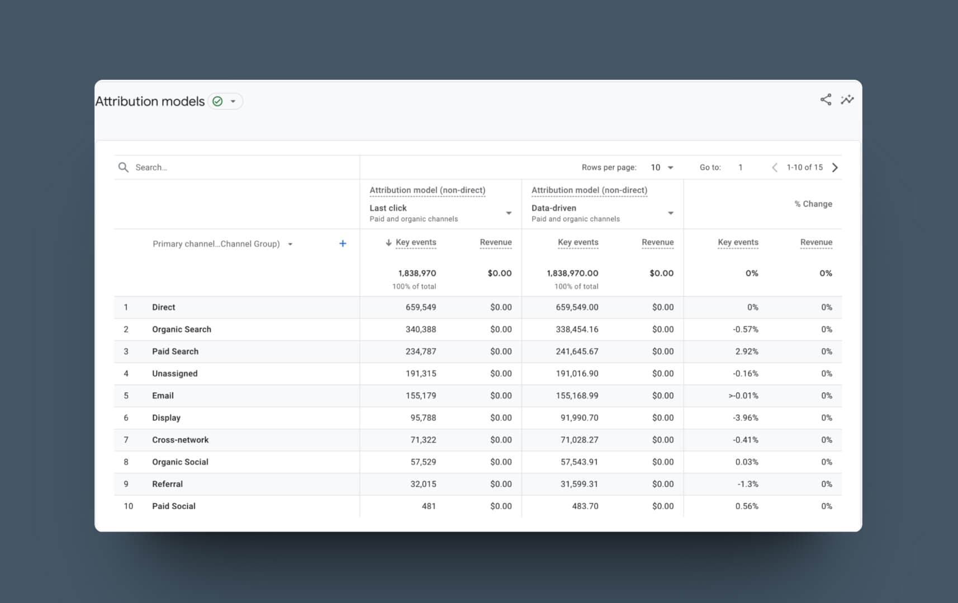The width and height of the screenshot is (958, 603).
Task: Open Insights with the sparkle chart icon
Action: point(847,100)
